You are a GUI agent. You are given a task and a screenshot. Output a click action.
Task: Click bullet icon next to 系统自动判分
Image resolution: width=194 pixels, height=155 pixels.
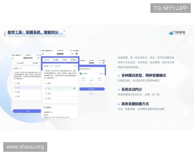click(x=119, y=89)
